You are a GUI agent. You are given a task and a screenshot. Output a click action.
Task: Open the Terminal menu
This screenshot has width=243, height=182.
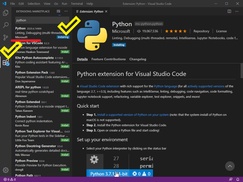(x=77, y=4)
